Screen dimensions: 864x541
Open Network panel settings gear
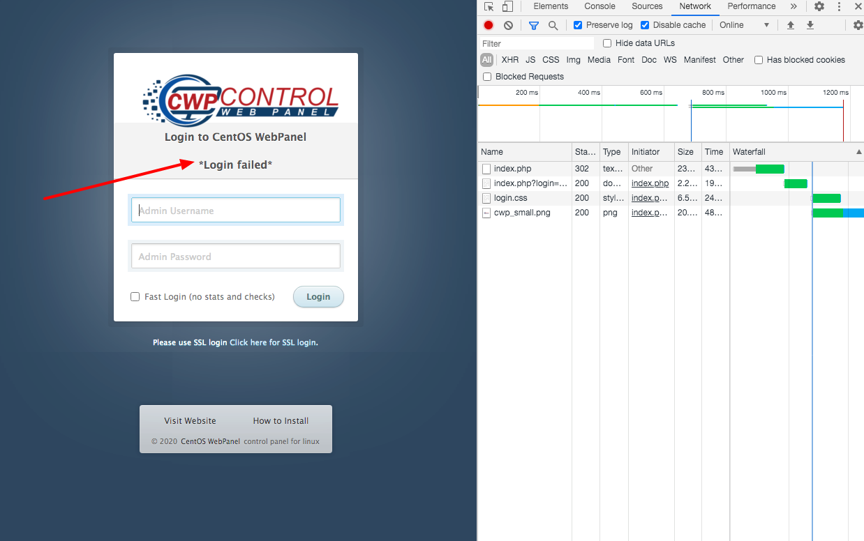coord(858,25)
